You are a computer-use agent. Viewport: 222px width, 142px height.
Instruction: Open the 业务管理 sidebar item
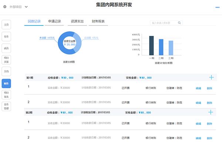pyautogui.click(x=6, y=106)
